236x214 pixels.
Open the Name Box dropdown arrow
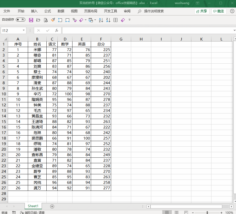click(x=24, y=30)
